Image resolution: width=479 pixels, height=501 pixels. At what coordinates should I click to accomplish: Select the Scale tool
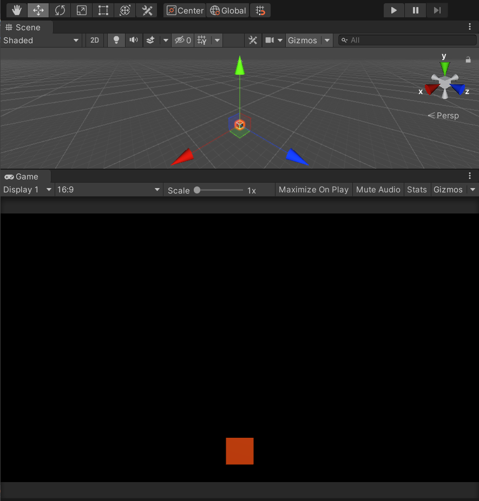pos(81,10)
